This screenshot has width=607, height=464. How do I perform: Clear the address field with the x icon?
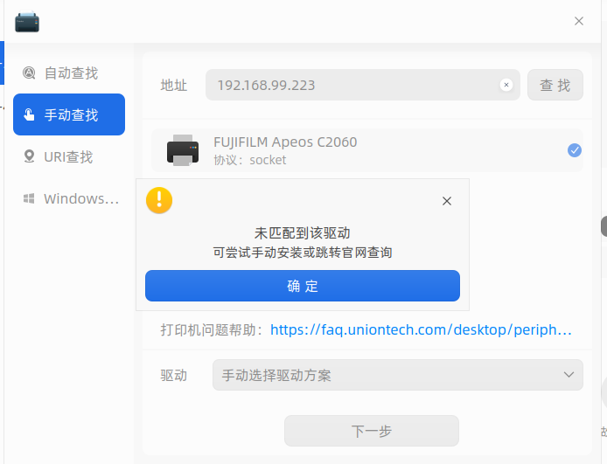point(506,85)
